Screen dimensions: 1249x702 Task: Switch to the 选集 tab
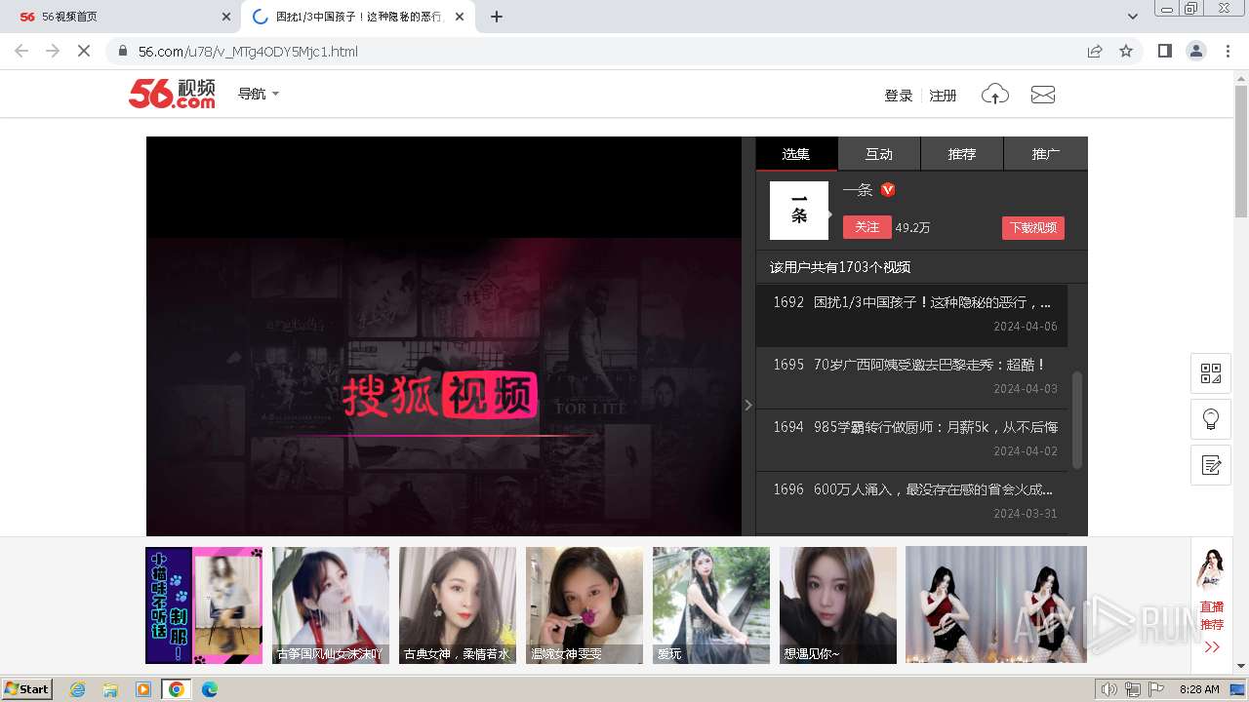[796, 154]
